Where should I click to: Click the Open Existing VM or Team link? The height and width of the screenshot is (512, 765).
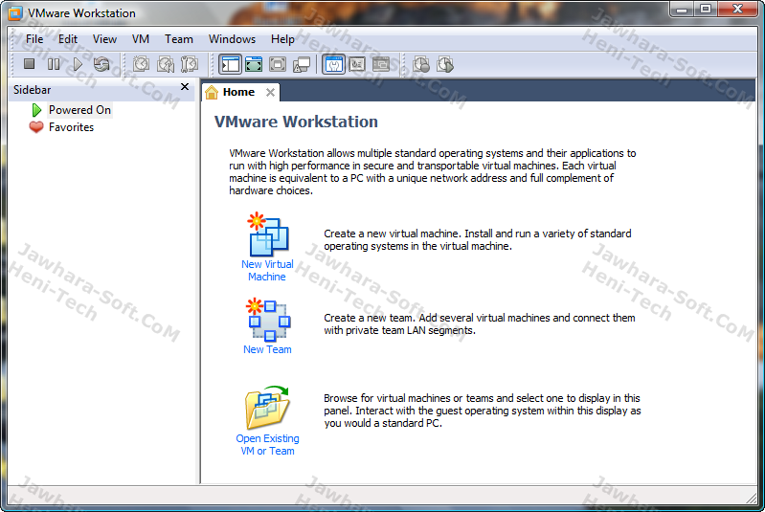(x=267, y=445)
